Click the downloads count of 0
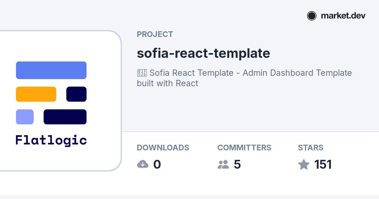The width and height of the screenshot is (379, 199). [x=157, y=165]
